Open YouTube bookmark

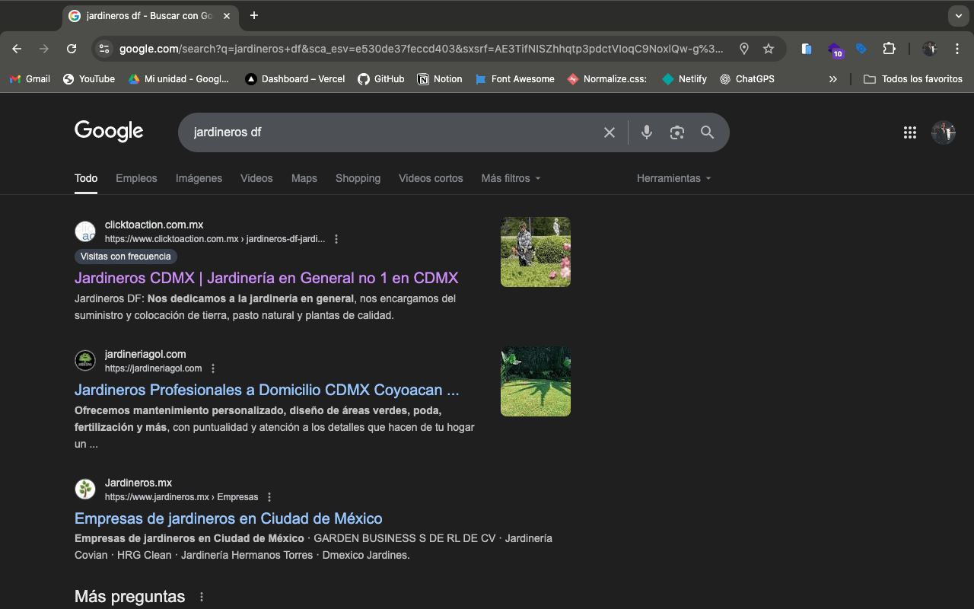point(88,78)
